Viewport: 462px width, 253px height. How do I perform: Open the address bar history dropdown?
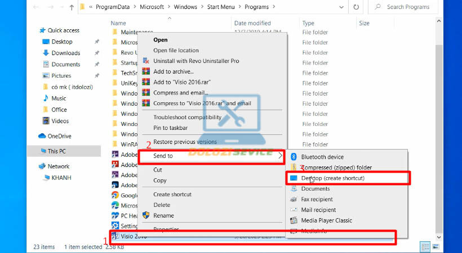click(x=340, y=7)
